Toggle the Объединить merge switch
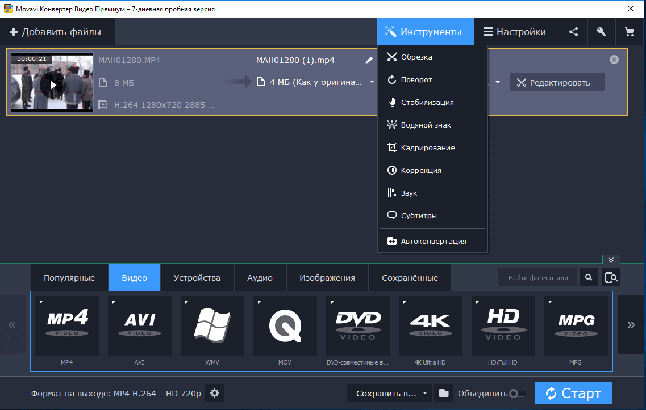Viewport: 646px width, 410px height. coord(516,393)
